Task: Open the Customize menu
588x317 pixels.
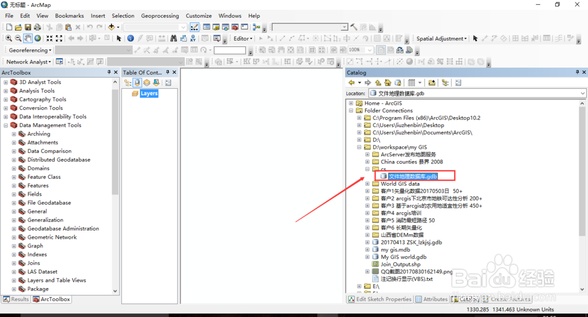Action: pos(199,16)
